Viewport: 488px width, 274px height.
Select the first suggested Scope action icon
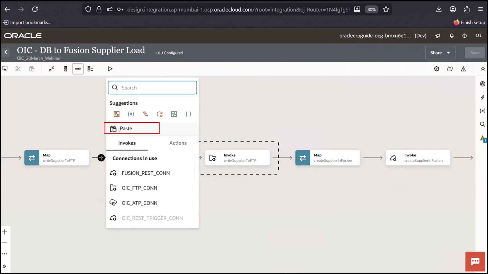(116, 114)
